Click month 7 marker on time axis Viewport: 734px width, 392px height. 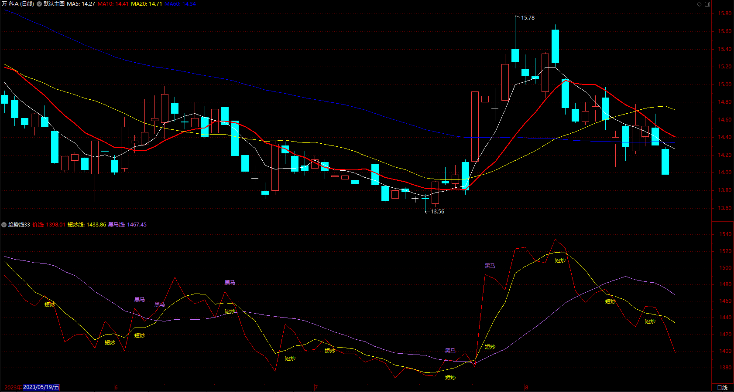[x=316, y=387]
